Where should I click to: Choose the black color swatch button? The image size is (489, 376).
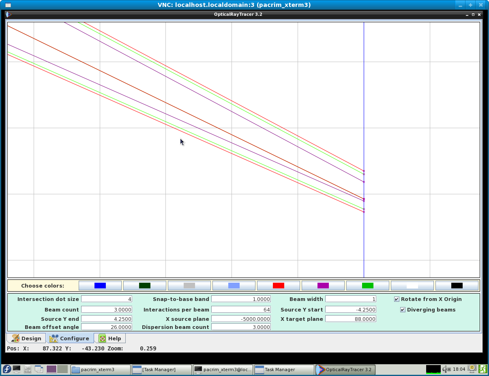point(457,286)
